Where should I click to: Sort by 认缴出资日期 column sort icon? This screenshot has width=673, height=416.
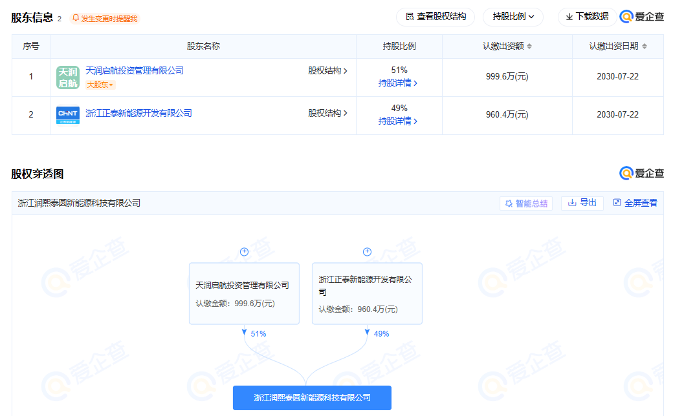coord(644,47)
